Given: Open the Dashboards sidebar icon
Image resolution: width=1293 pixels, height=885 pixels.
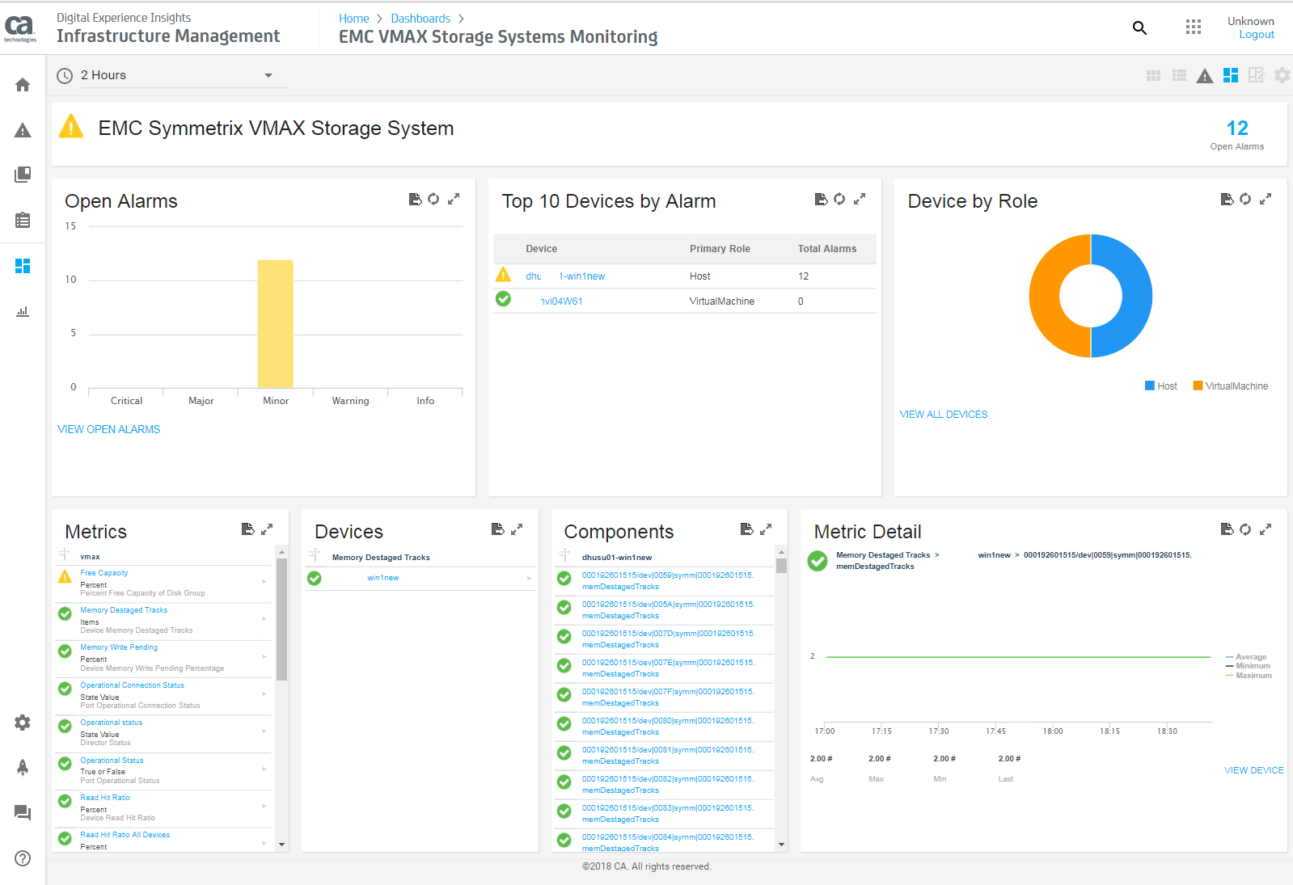Looking at the screenshot, I should click(23, 266).
